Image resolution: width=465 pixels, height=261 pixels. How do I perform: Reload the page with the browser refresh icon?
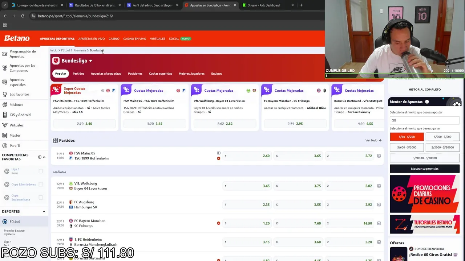(x=23, y=16)
